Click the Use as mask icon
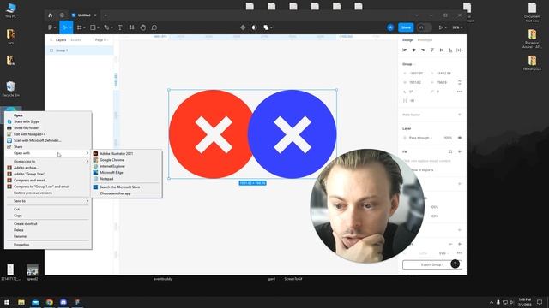The width and height of the screenshot is (549, 308). click(254, 27)
